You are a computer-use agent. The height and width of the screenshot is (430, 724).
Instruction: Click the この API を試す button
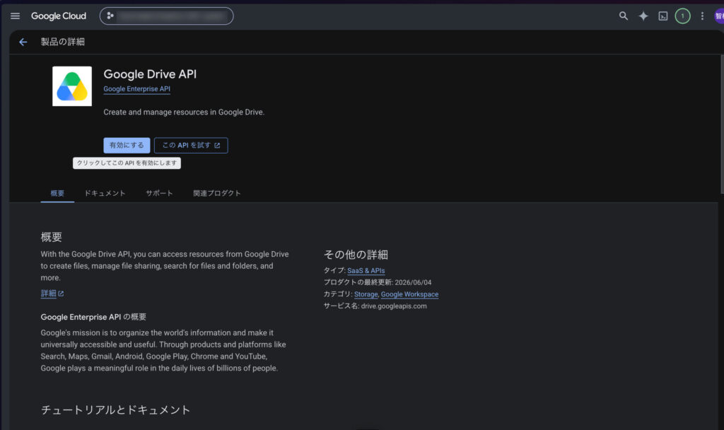(x=191, y=145)
